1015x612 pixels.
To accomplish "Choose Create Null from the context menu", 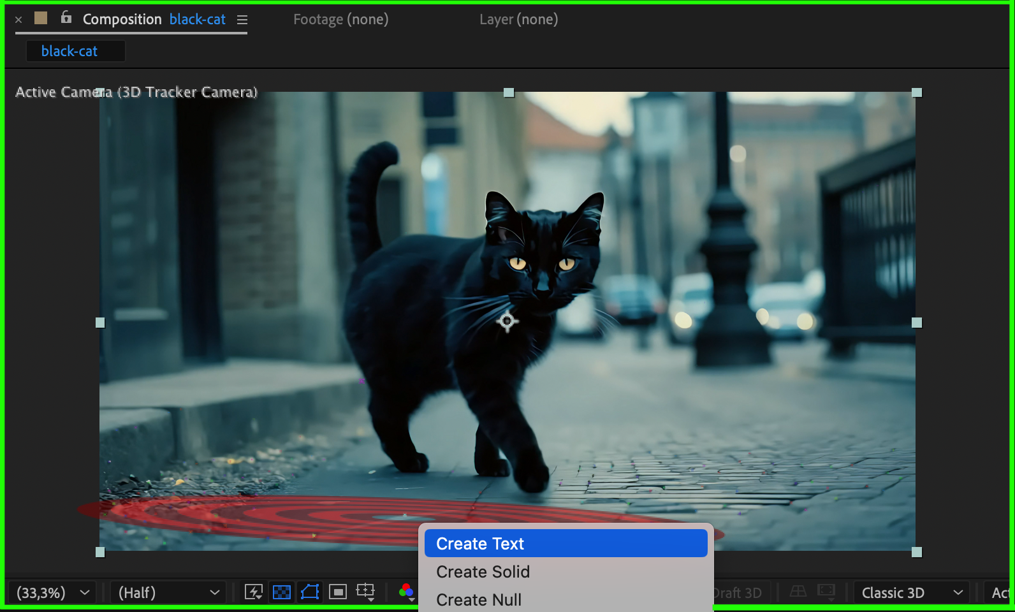I will [566, 600].
